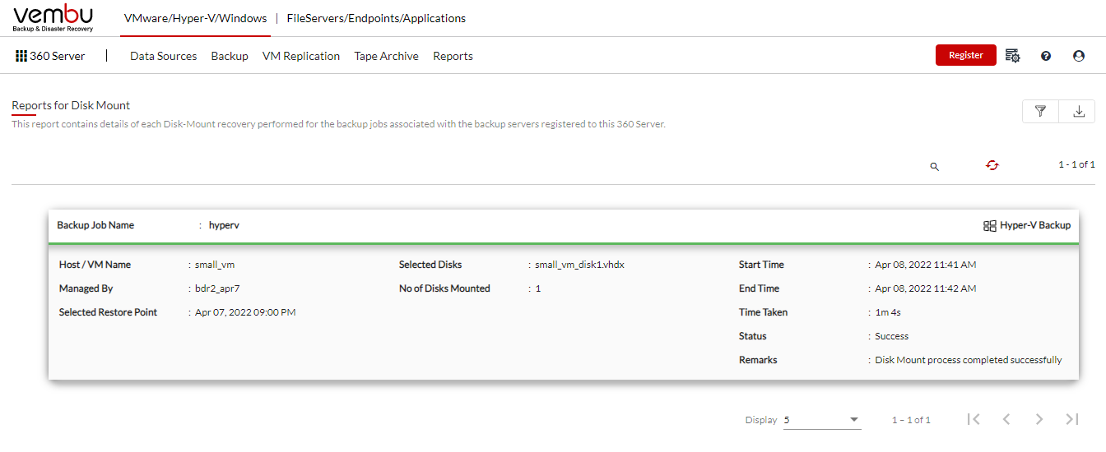1106x452 pixels.
Task: Click the search magnifier icon
Action: point(934,166)
